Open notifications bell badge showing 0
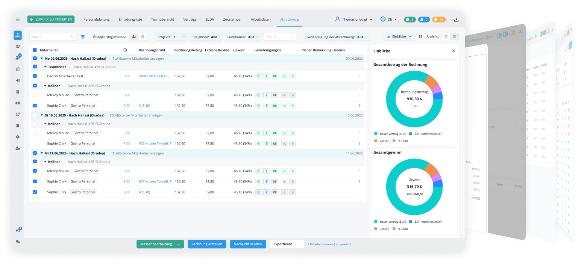The image size is (587, 264). pos(424,19)
